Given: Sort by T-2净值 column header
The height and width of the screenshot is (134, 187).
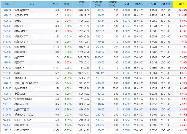Looking at the screenshot, I should (125, 4).
